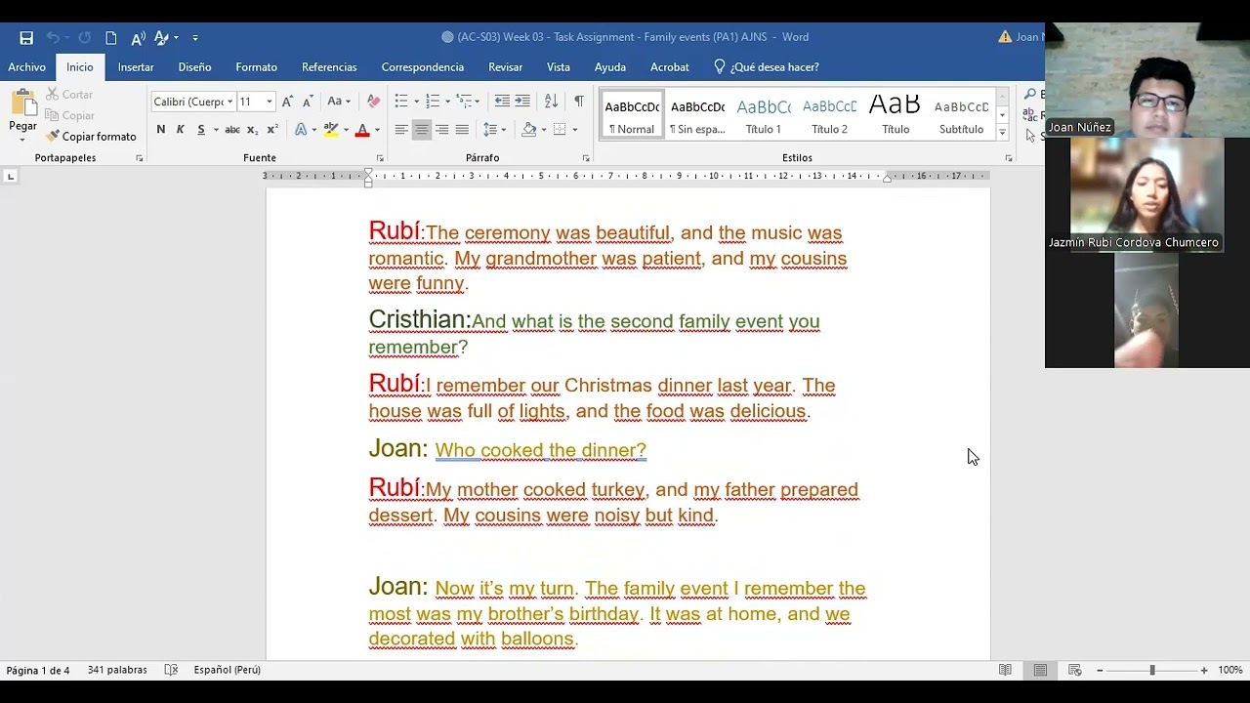The height and width of the screenshot is (703, 1250).
Task: Switch to the Insertar ribbon tab
Action: [x=136, y=67]
